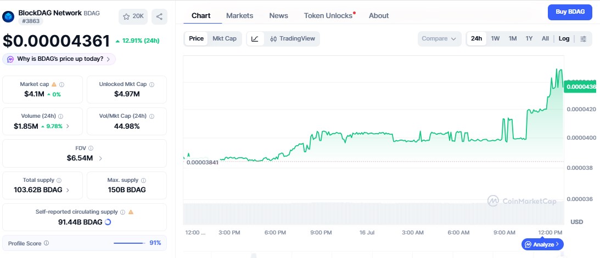
Task: Click the Buy BDAG button
Action: click(x=570, y=12)
